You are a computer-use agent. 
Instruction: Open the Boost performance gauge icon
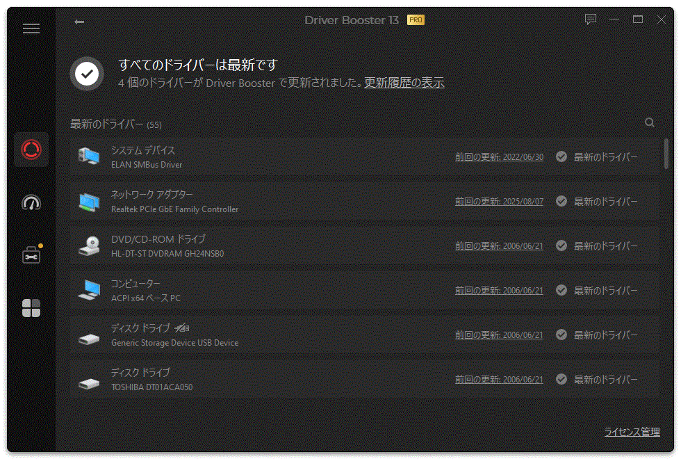point(31,202)
